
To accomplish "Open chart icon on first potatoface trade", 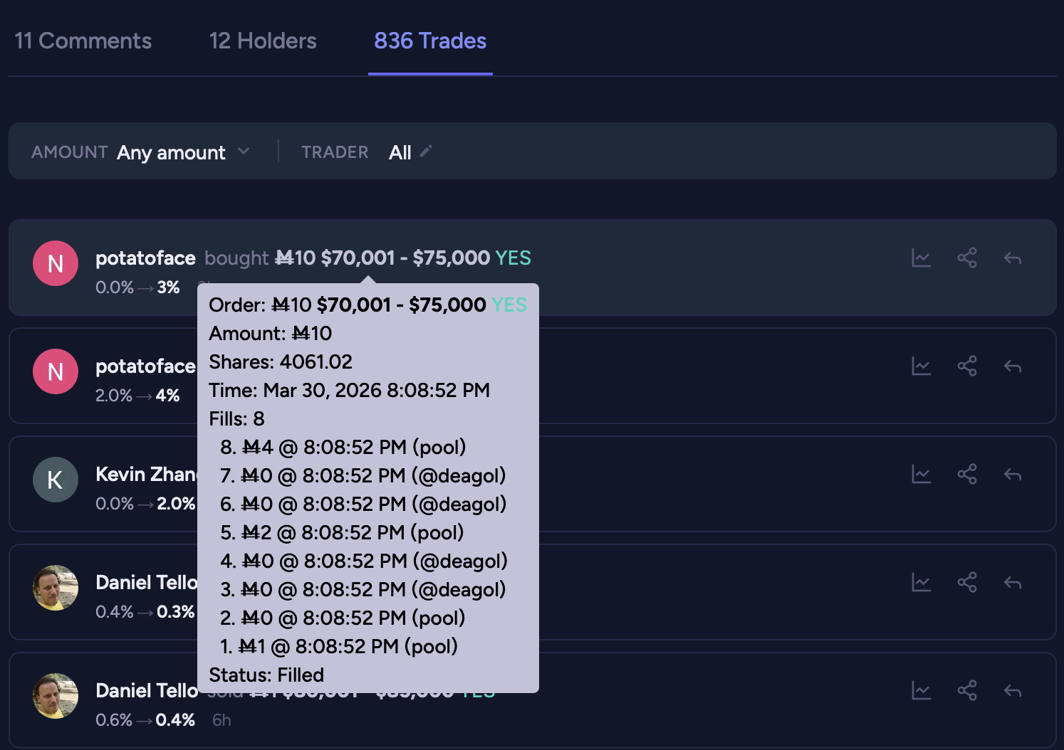I will pos(921,258).
